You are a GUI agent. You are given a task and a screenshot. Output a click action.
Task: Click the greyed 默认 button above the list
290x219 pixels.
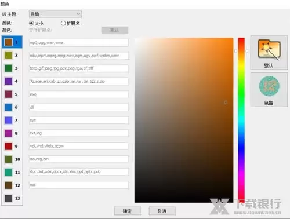115,30
